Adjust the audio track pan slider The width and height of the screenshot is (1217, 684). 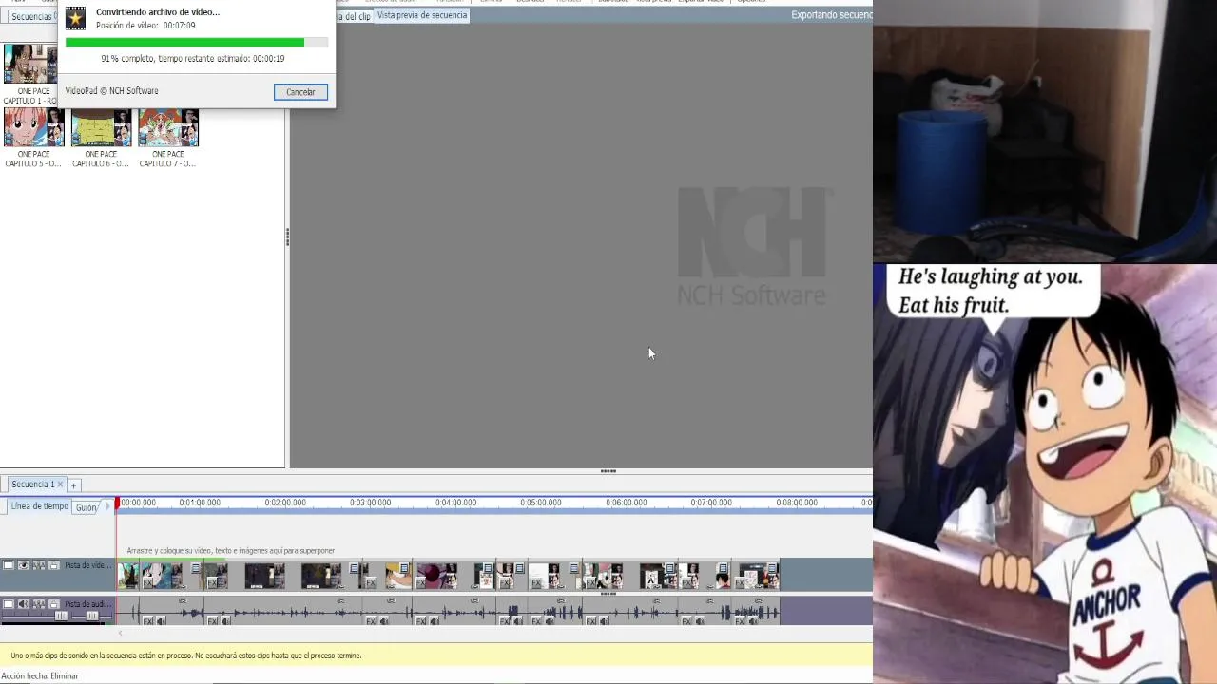tap(92, 617)
